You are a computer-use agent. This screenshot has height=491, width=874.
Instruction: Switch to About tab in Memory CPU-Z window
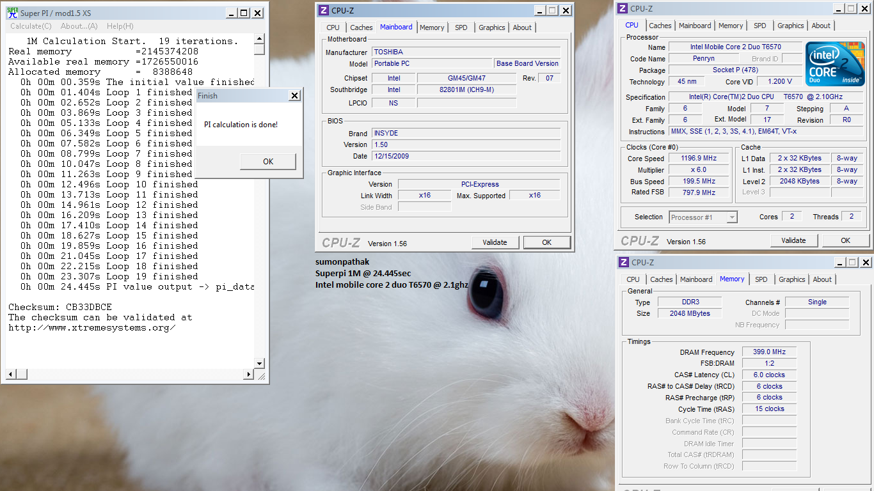(x=822, y=279)
